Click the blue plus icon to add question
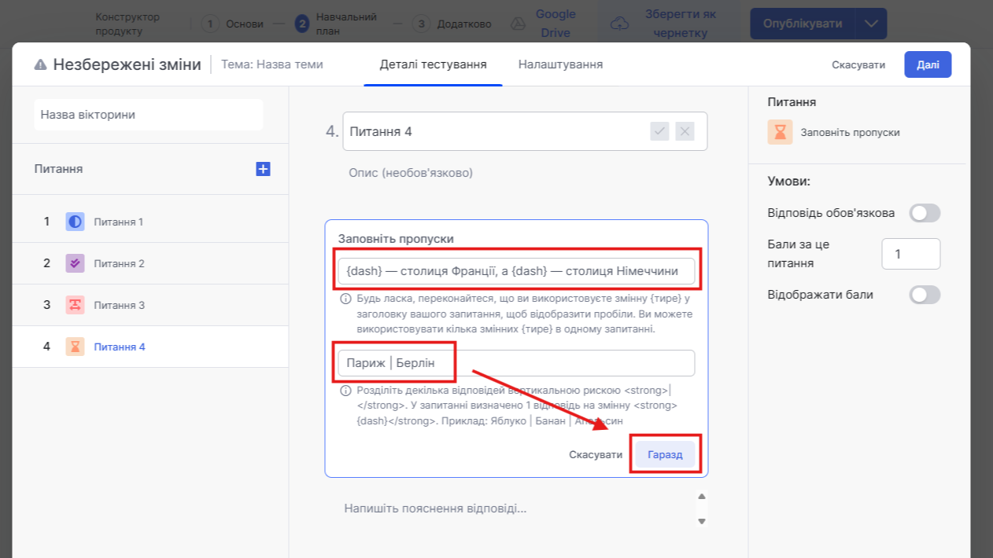 (263, 169)
